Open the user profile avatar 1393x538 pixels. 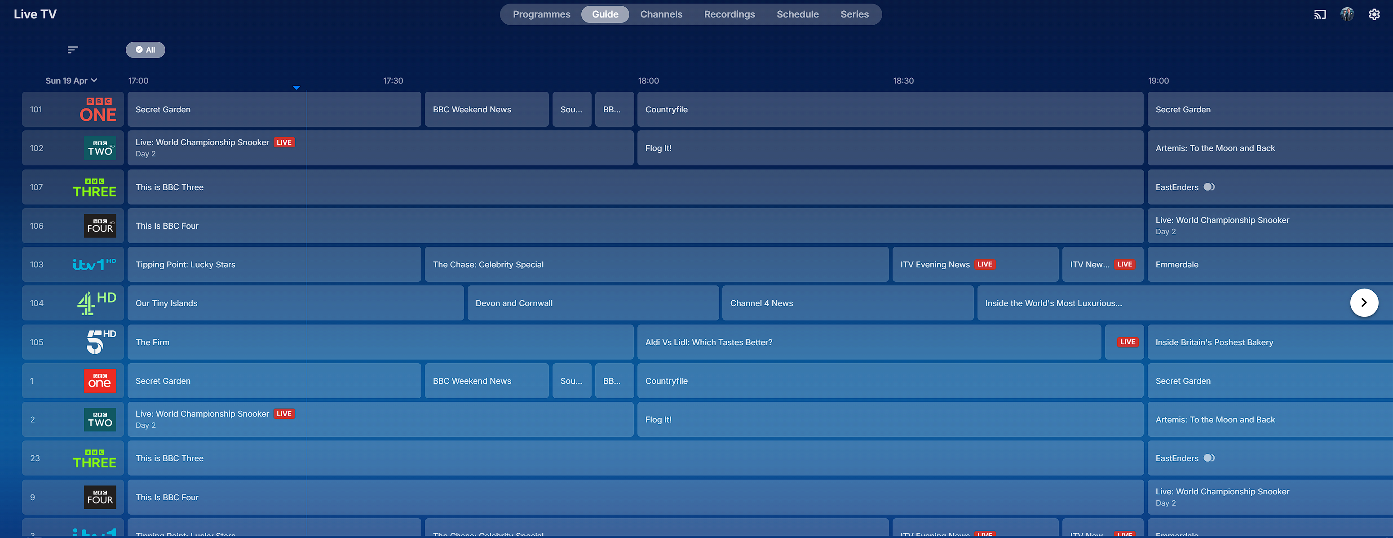coord(1347,15)
